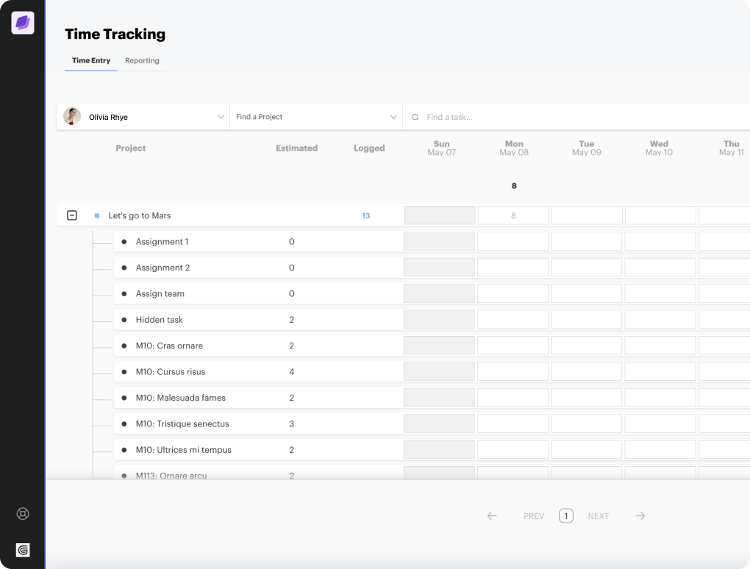Open the help icon at bottom sidebar
750x569 pixels.
coord(22,514)
